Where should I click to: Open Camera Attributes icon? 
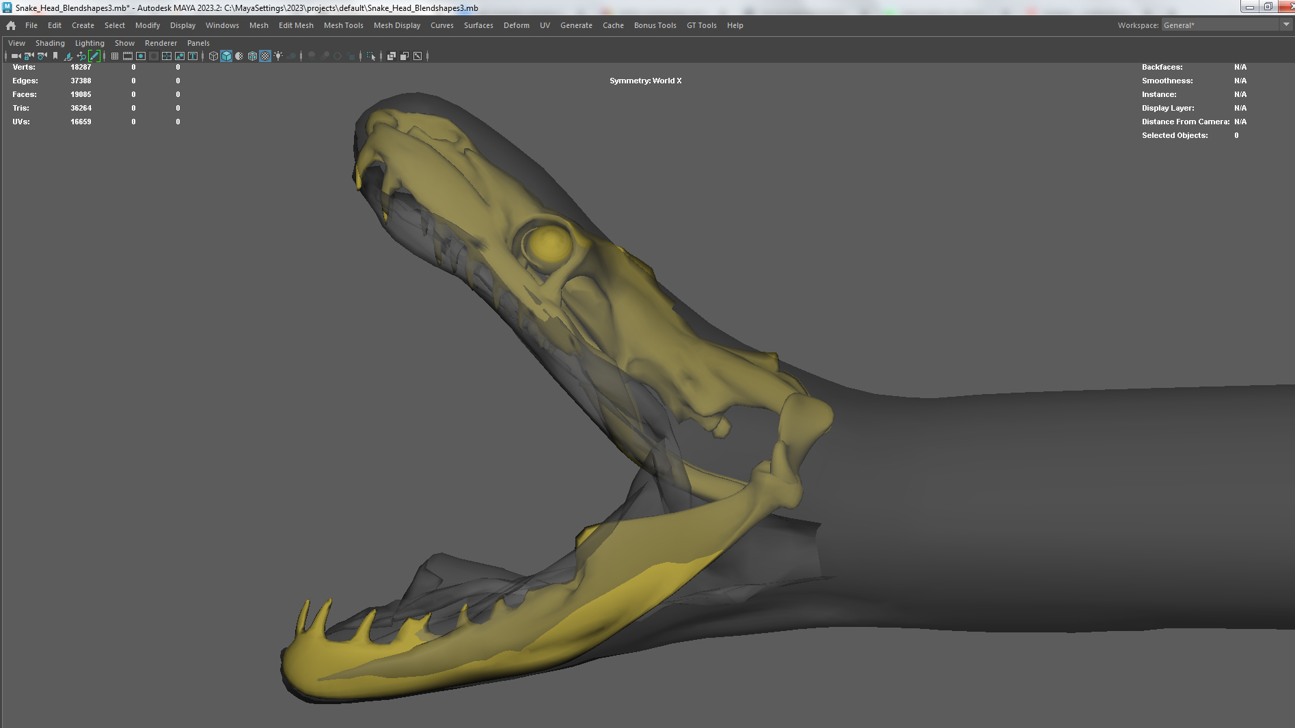point(42,56)
